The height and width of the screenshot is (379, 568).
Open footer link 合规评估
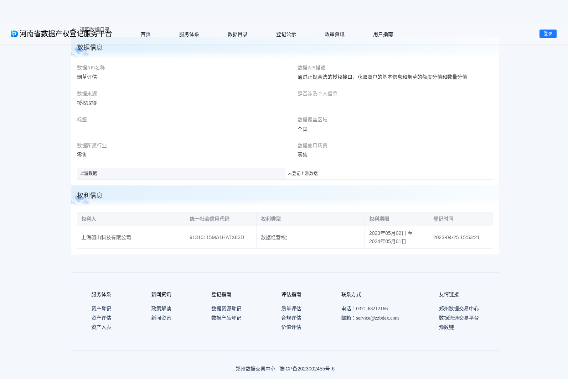(x=291, y=318)
